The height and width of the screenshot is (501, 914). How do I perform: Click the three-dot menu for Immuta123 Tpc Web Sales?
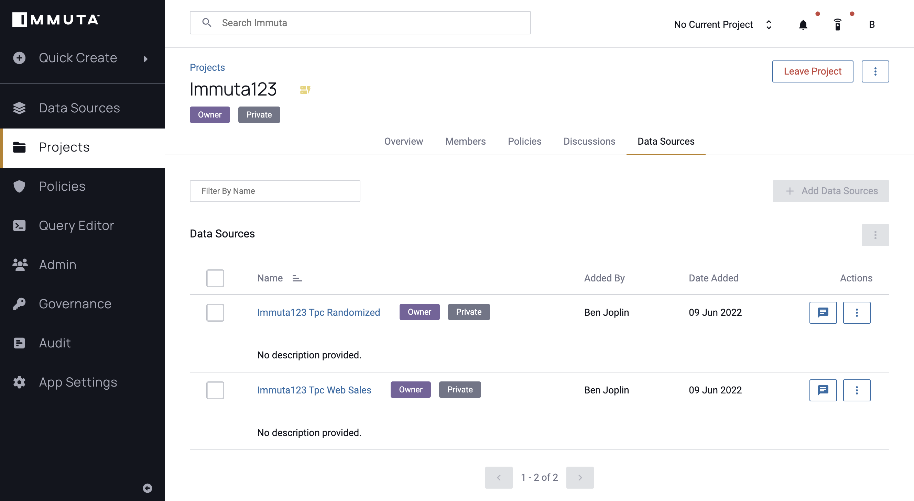[857, 390]
